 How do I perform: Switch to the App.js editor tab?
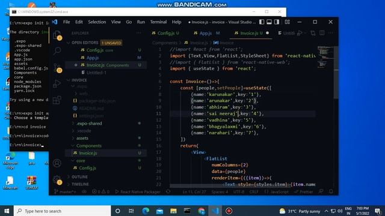(206, 33)
